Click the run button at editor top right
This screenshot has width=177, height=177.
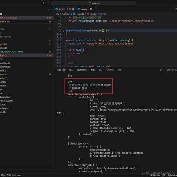176,9
